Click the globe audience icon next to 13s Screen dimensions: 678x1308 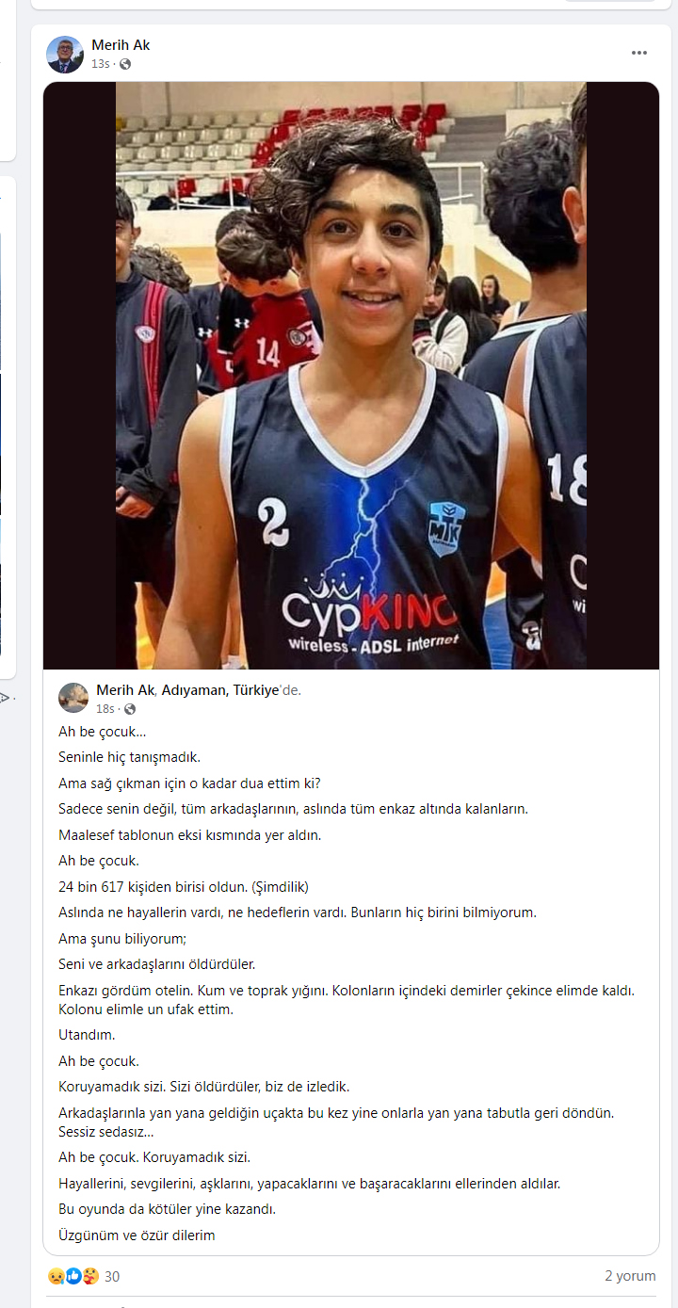(x=125, y=64)
